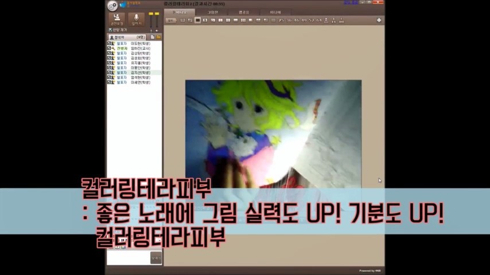Click the yellow folder icon beside the attendee tab
Screen dimensions: 490x275
(158, 37)
